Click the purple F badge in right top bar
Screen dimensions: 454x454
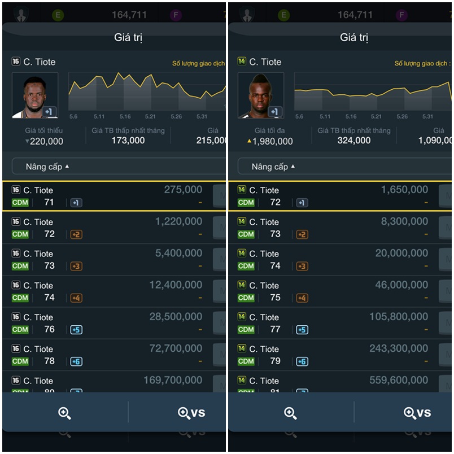[x=401, y=15]
